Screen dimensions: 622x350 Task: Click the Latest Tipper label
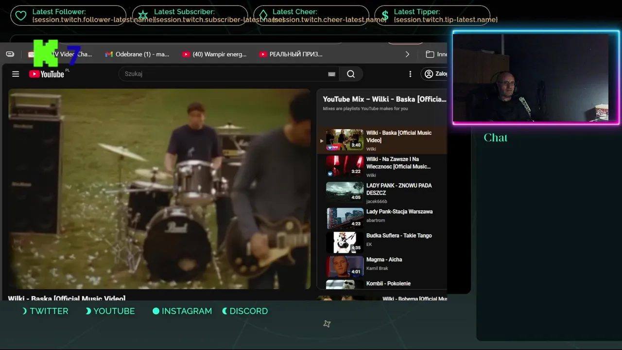click(x=417, y=12)
